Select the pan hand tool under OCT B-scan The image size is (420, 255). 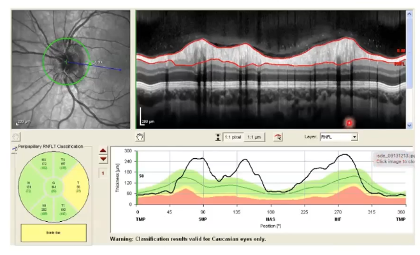pos(140,137)
